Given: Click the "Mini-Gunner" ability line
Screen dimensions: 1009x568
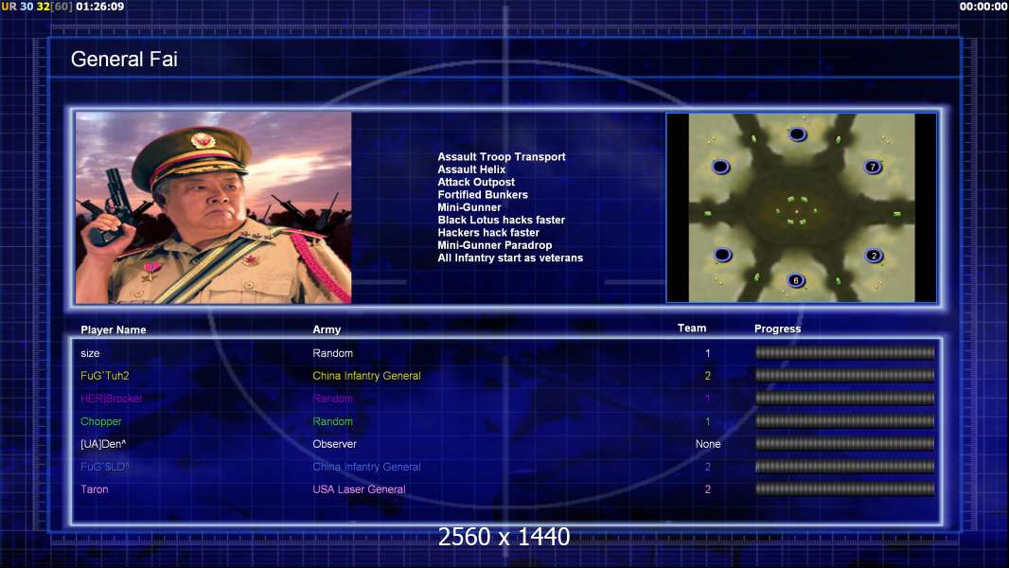Looking at the screenshot, I should click(x=469, y=207).
